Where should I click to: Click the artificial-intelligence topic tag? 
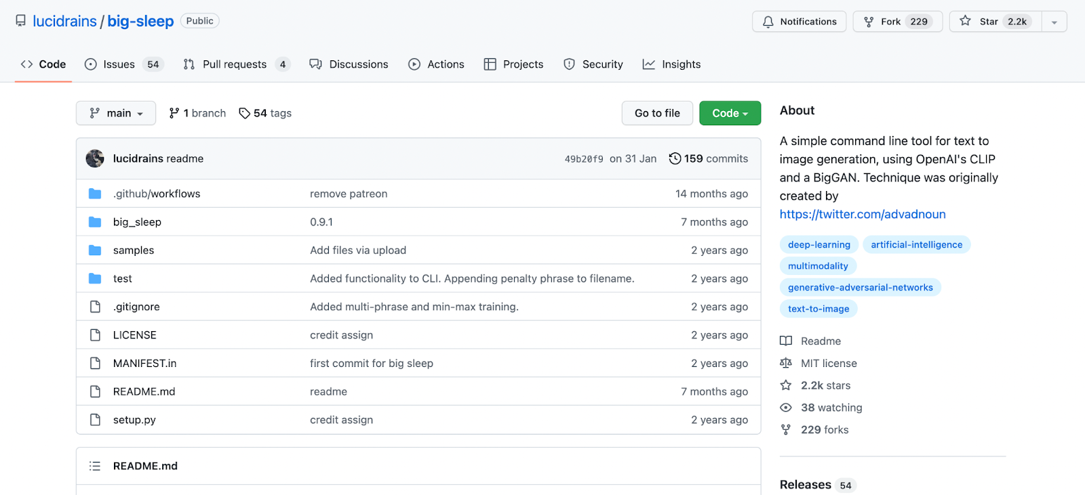point(917,244)
